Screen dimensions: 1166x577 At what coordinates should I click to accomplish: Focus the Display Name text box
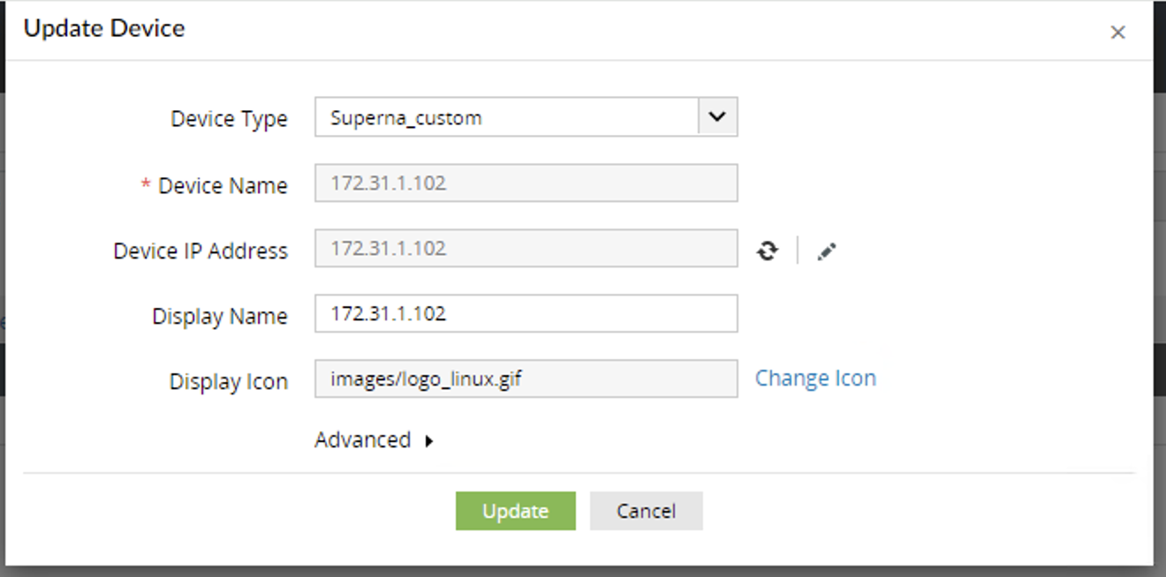526,314
